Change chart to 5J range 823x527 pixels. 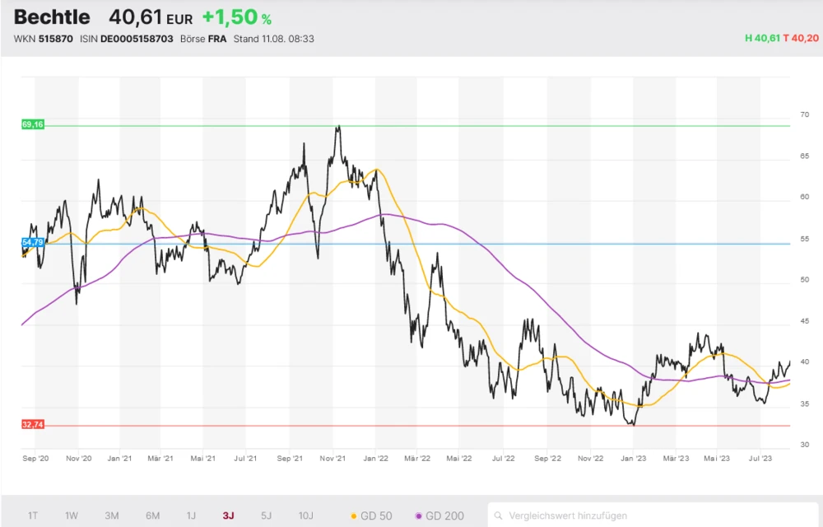[x=266, y=516]
